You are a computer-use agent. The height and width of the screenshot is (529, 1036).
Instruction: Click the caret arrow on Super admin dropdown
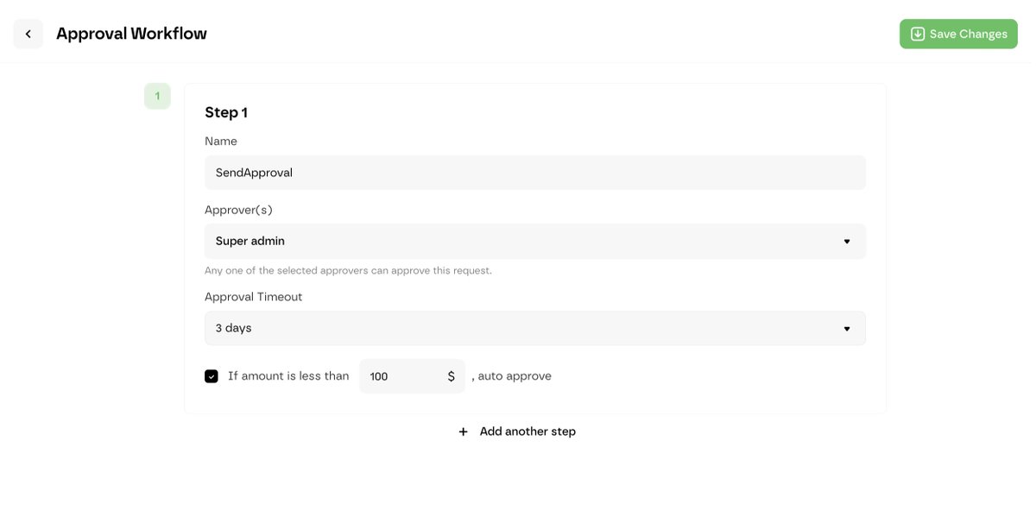point(847,242)
